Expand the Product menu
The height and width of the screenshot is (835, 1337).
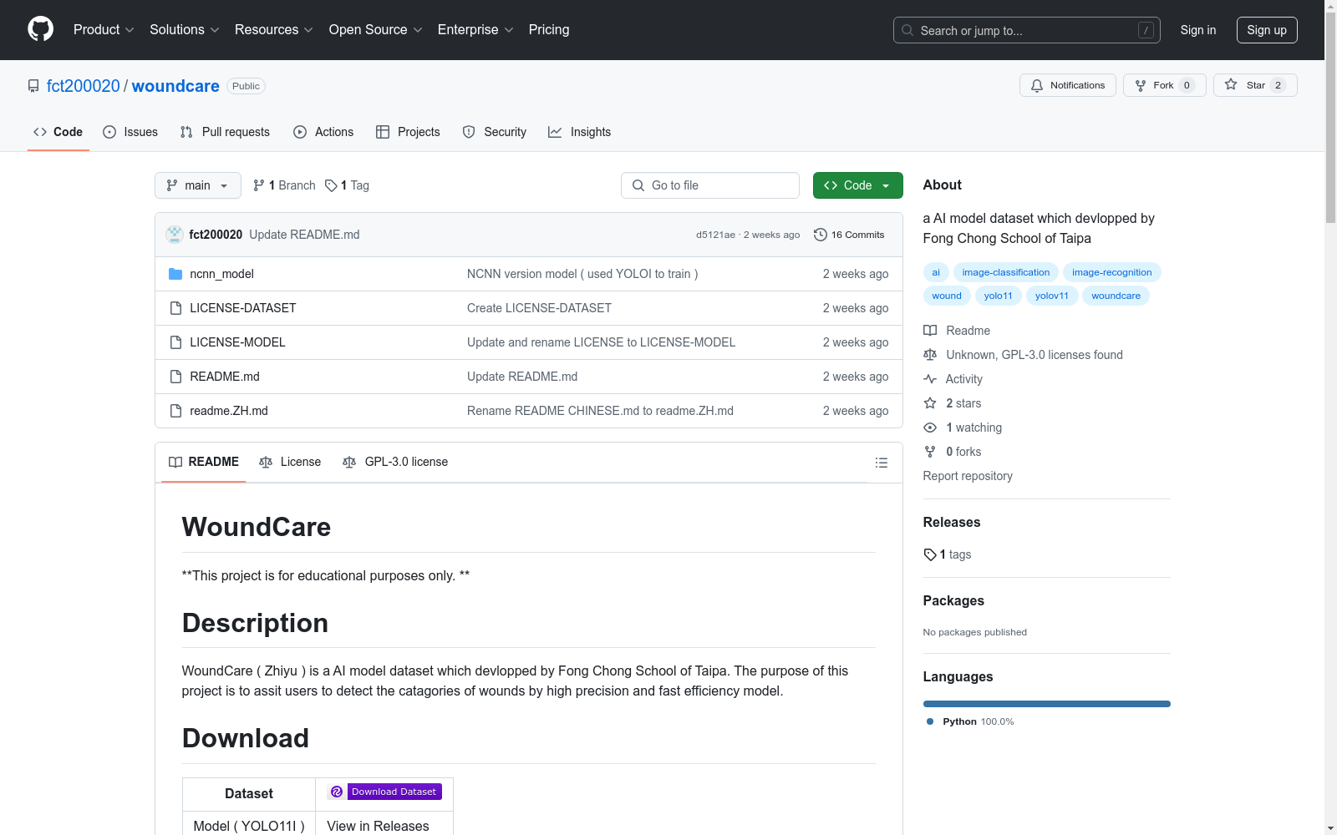[x=104, y=29]
